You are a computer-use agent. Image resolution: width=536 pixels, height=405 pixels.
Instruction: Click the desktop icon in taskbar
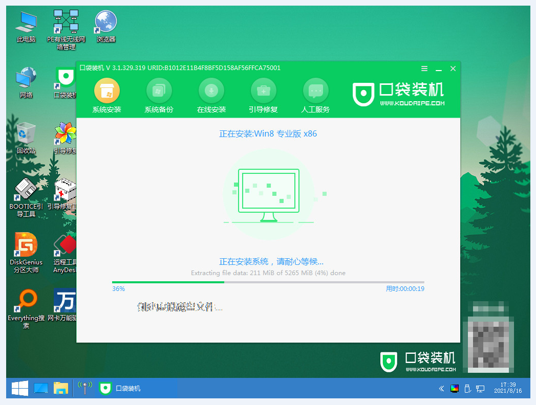(x=40, y=388)
